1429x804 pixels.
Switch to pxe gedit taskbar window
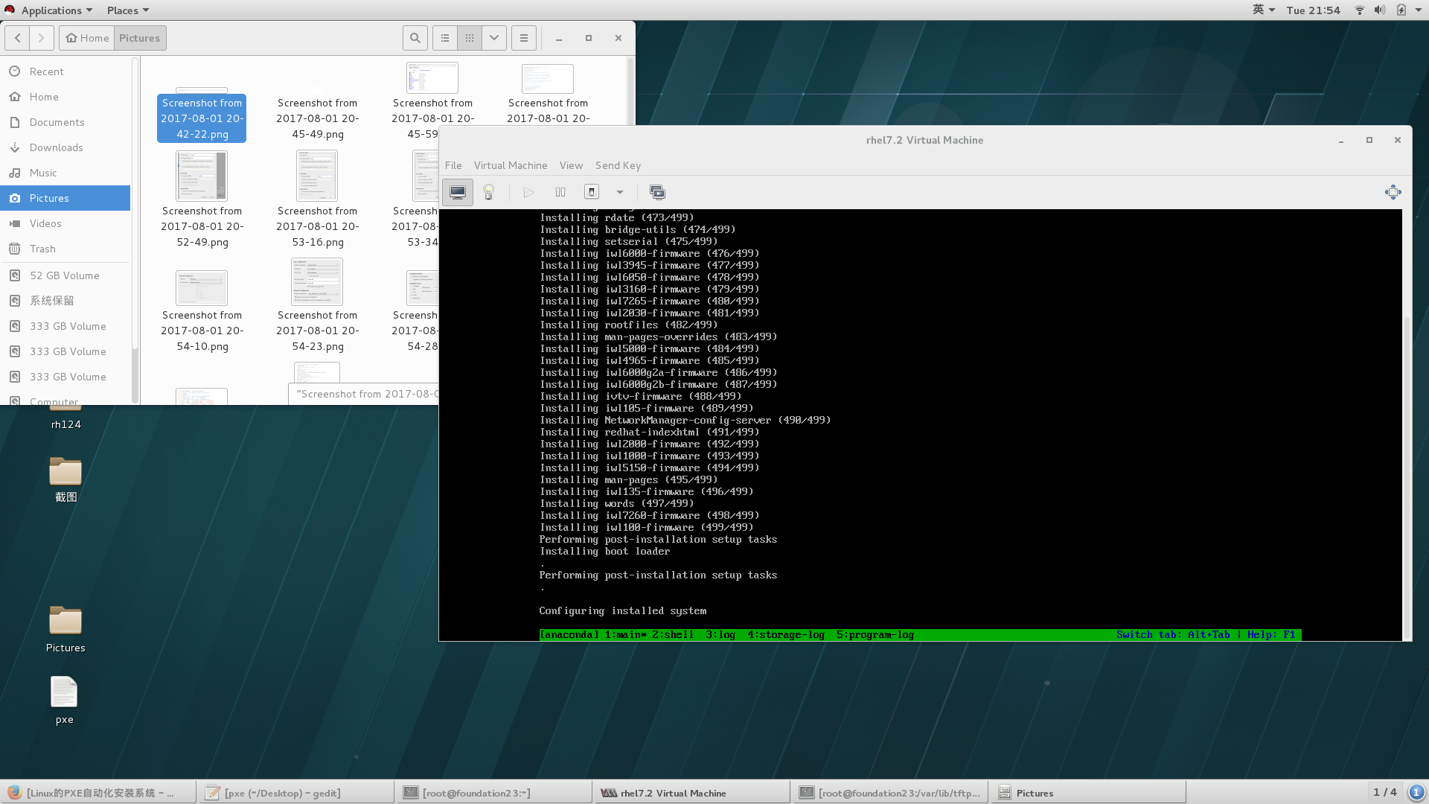pyautogui.click(x=295, y=793)
